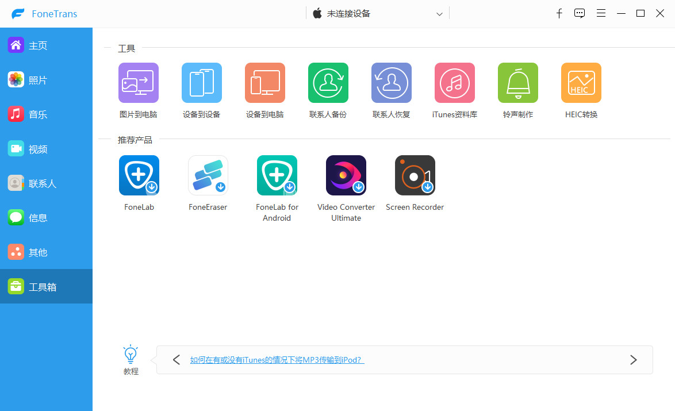The width and height of the screenshot is (675, 411).
Task: Open the hamburger menu in title bar
Action: [x=601, y=13]
